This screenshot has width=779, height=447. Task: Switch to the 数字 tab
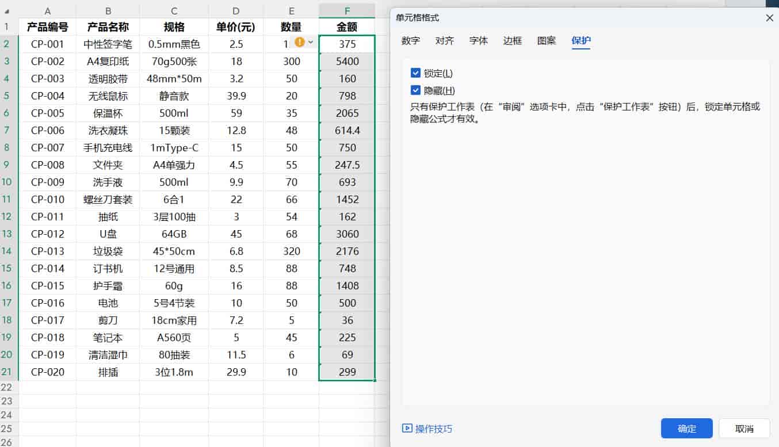pos(411,40)
